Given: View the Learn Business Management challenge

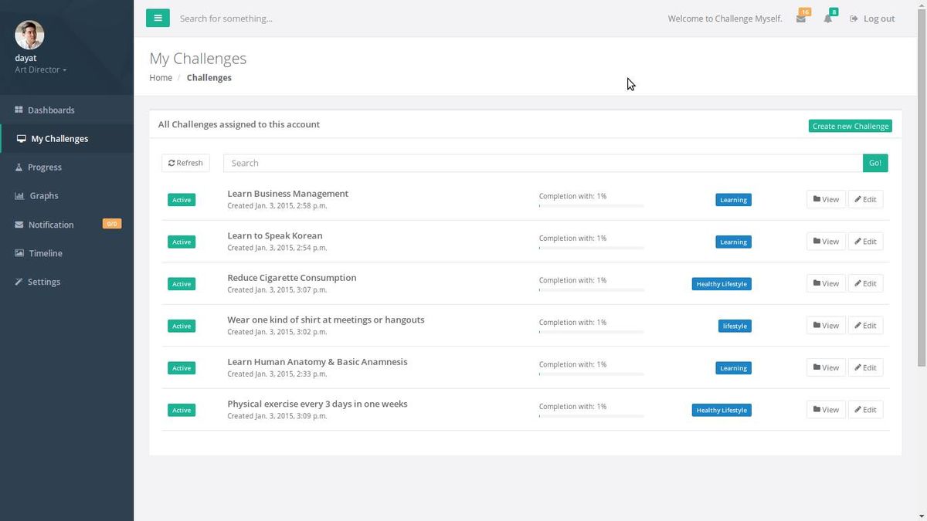Looking at the screenshot, I should click(826, 199).
